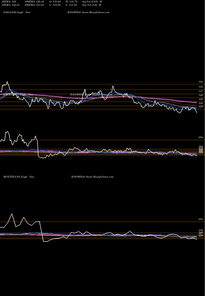
Task: Click the DAILY(250) Eagle View heading
Action: (x=17, y=12)
